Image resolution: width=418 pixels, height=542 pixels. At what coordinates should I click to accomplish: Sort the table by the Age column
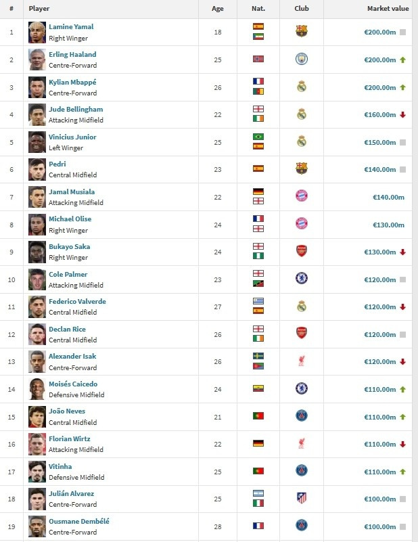(x=217, y=9)
